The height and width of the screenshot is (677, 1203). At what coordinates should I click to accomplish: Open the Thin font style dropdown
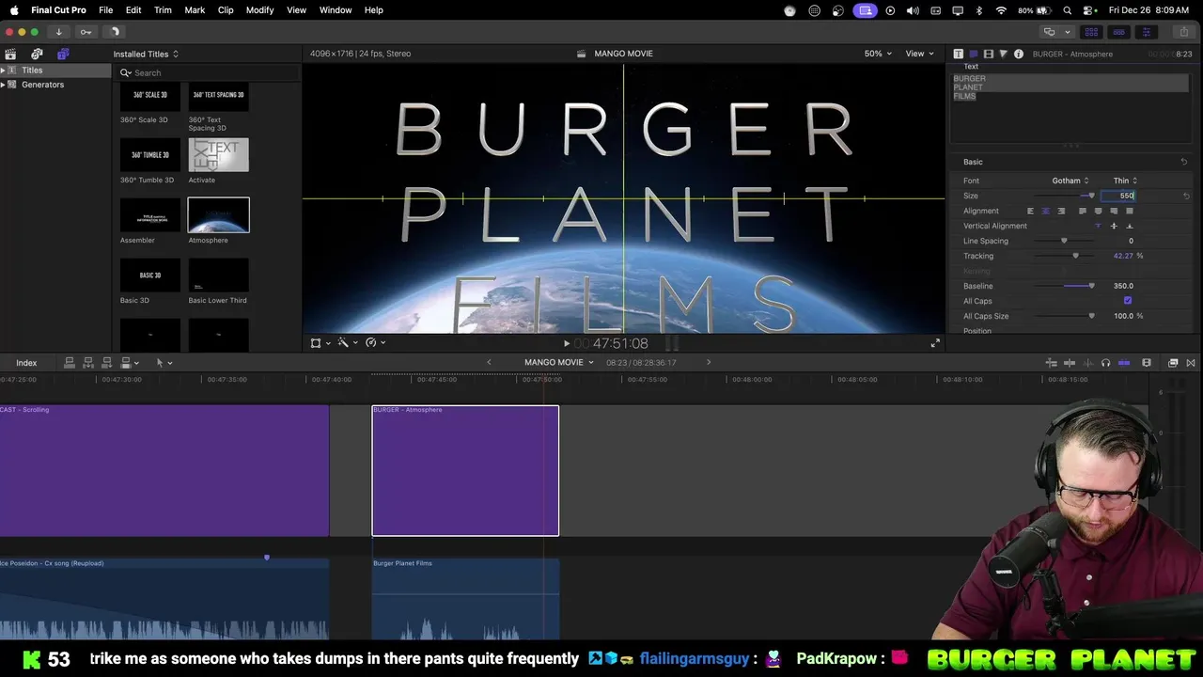[1126, 181]
